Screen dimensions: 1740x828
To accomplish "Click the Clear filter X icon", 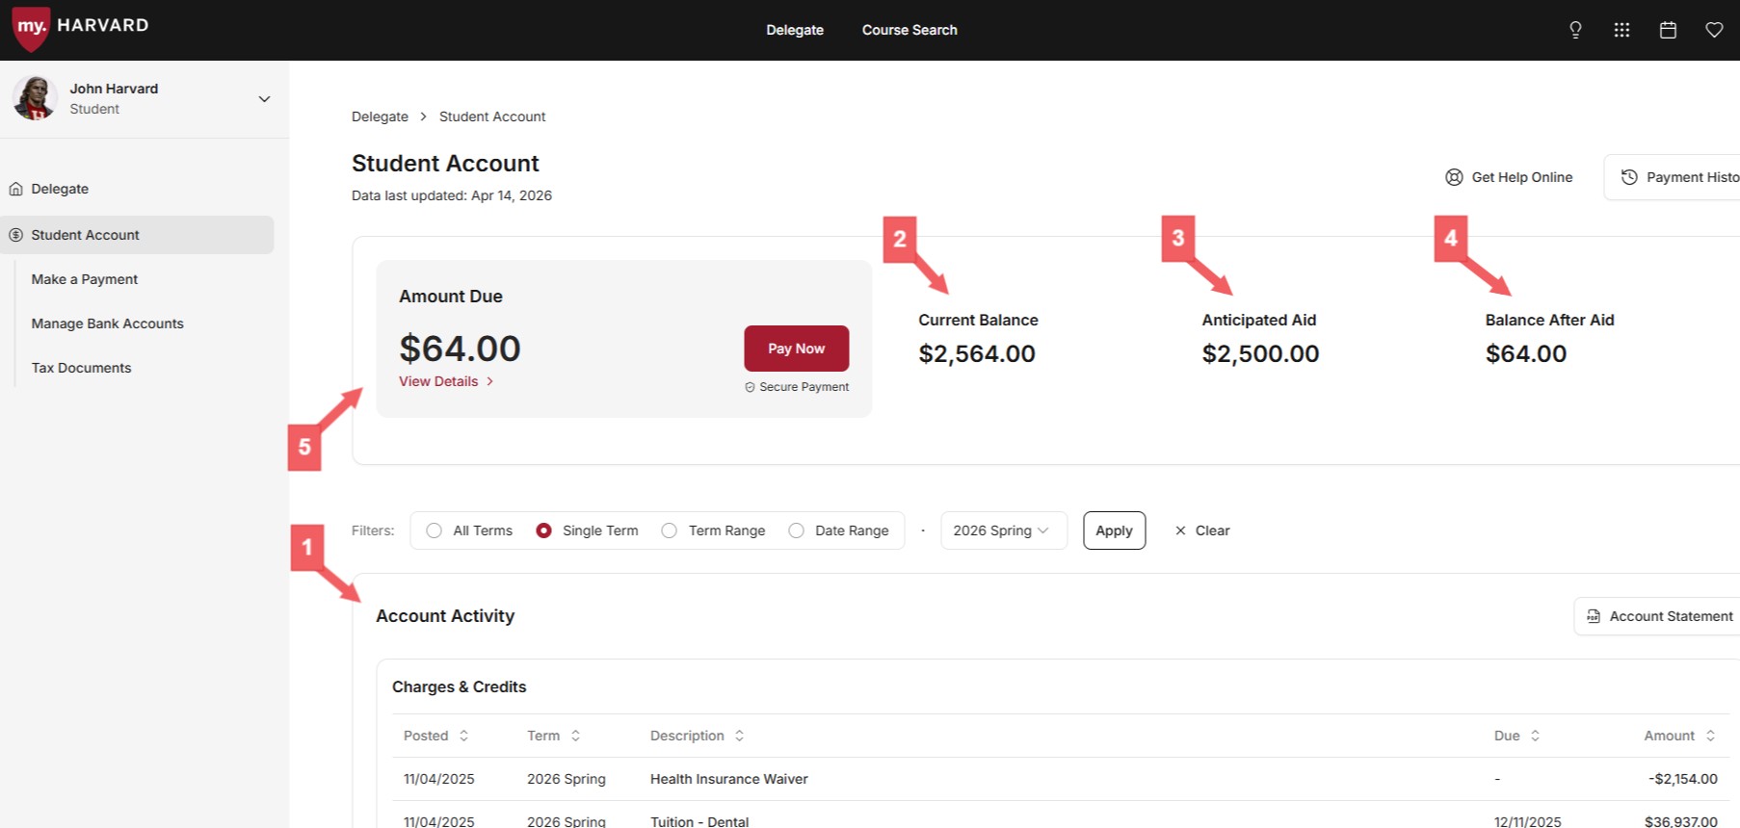I will point(1180,530).
